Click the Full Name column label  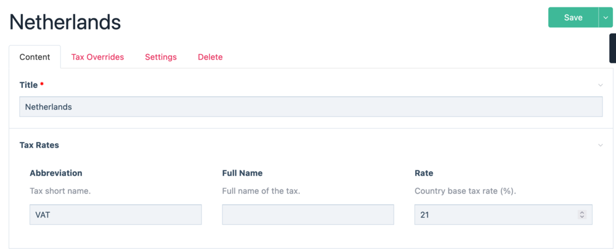[x=243, y=173]
